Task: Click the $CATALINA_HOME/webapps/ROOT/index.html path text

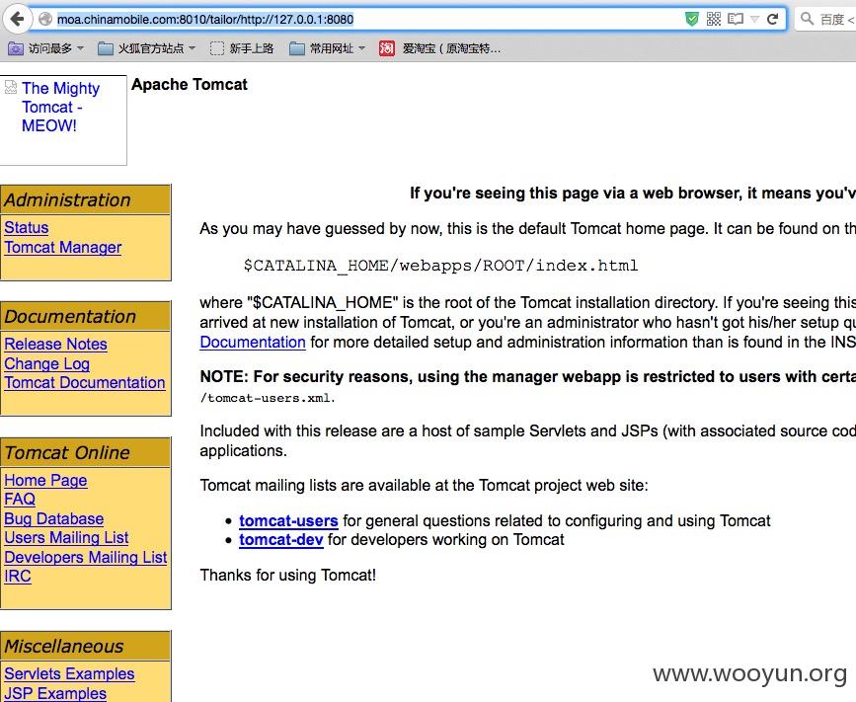Action: (440, 266)
